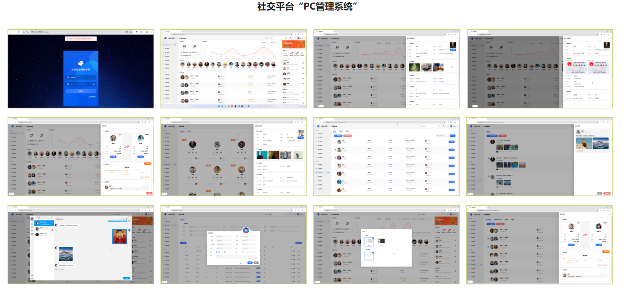Select the zhouhui conversation in chat list
Screen dimensions: 631x289
pos(44,228)
